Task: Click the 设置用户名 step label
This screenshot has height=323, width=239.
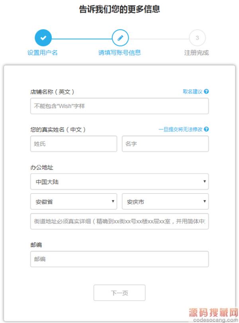Action: pos(43,53)
